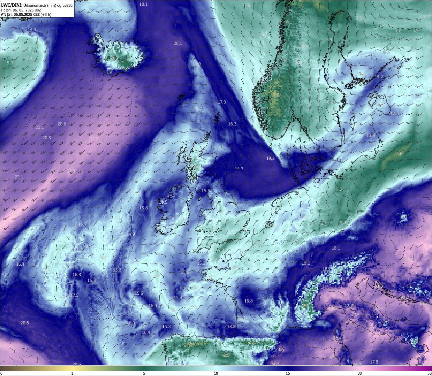
Task: Click the 11.5 value over western Ireland
Action: [163, 202]
